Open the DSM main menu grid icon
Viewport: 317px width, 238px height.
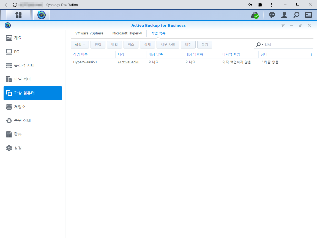click(x=18, y=15)
